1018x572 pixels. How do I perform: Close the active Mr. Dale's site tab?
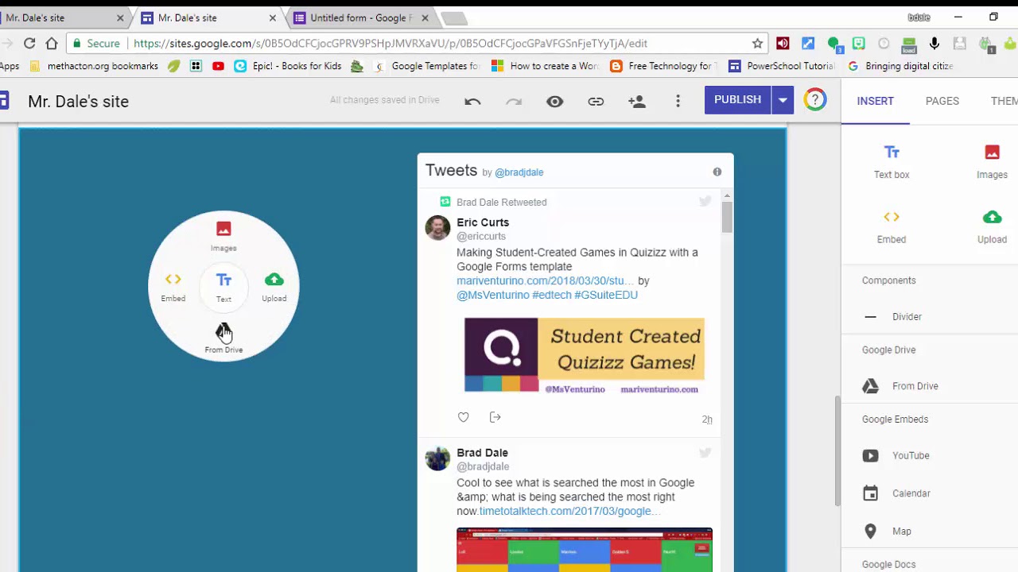click(273, 17)
